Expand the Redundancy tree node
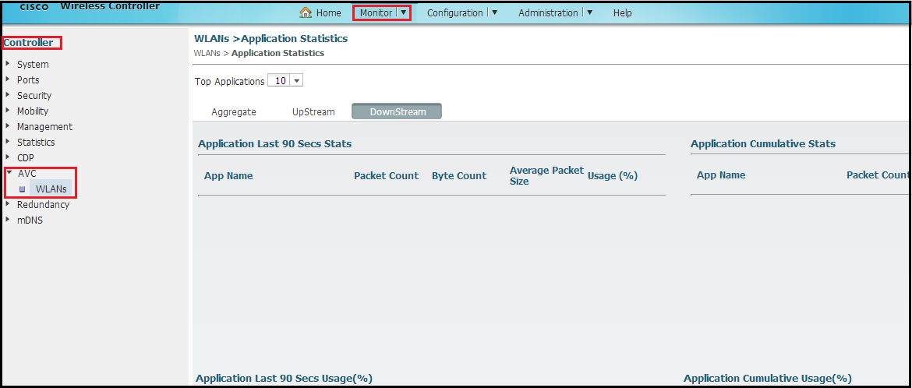The image size is (912, 388). pyautogui.click(x=8, y=205)
